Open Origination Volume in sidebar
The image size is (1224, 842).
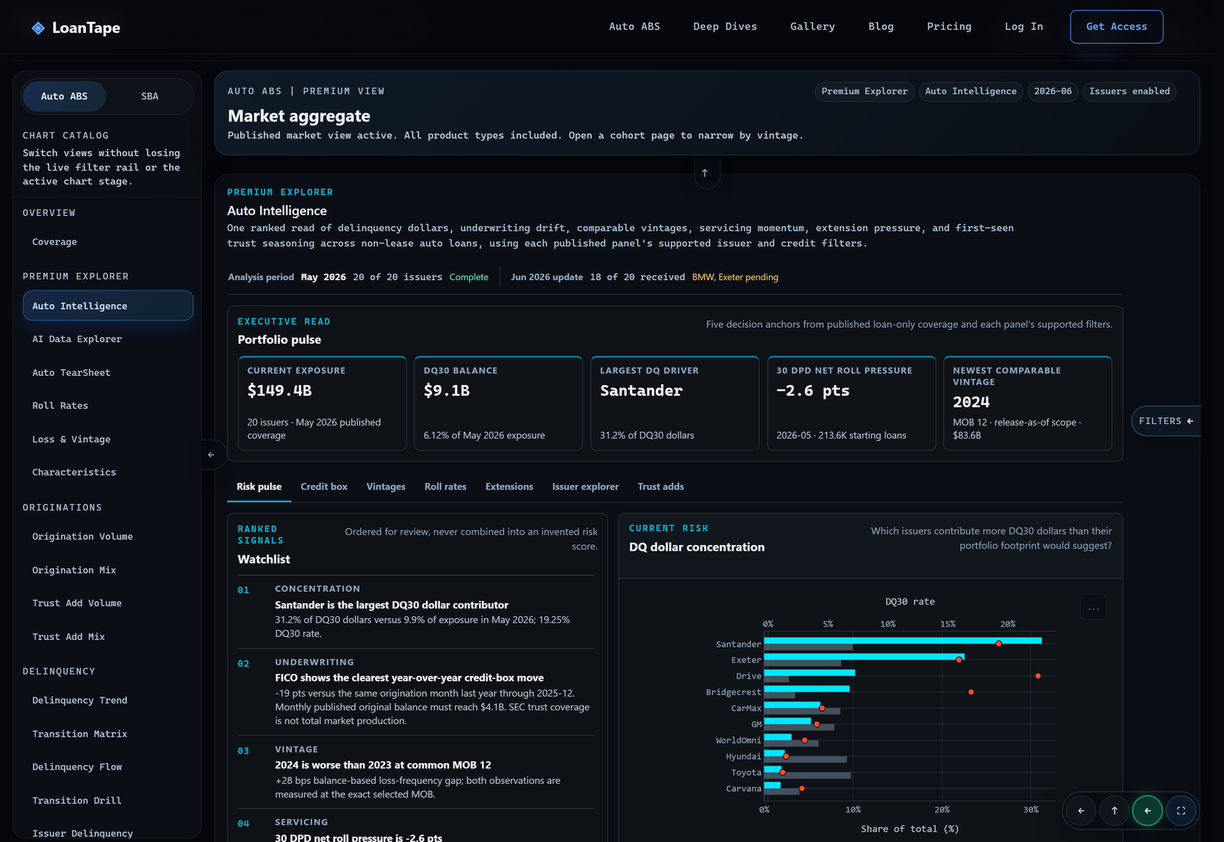[x=108, y=537]
